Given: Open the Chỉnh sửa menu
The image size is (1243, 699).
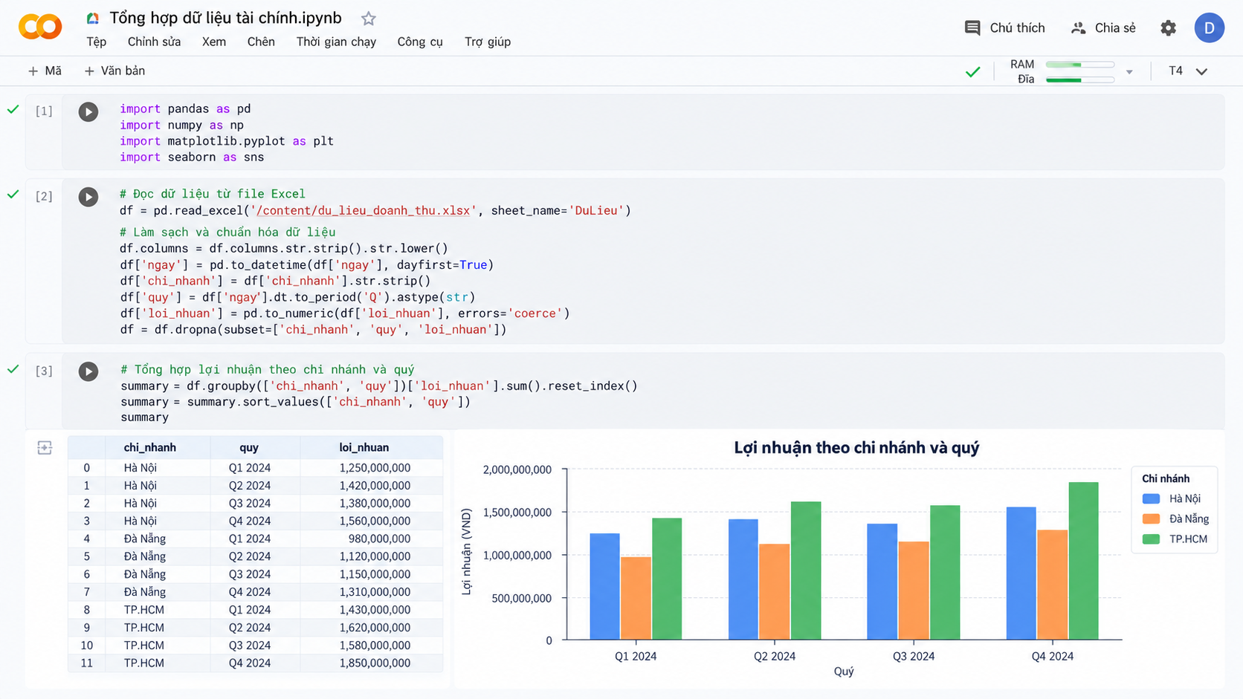Looking at the screenshot, I should 154,42.
